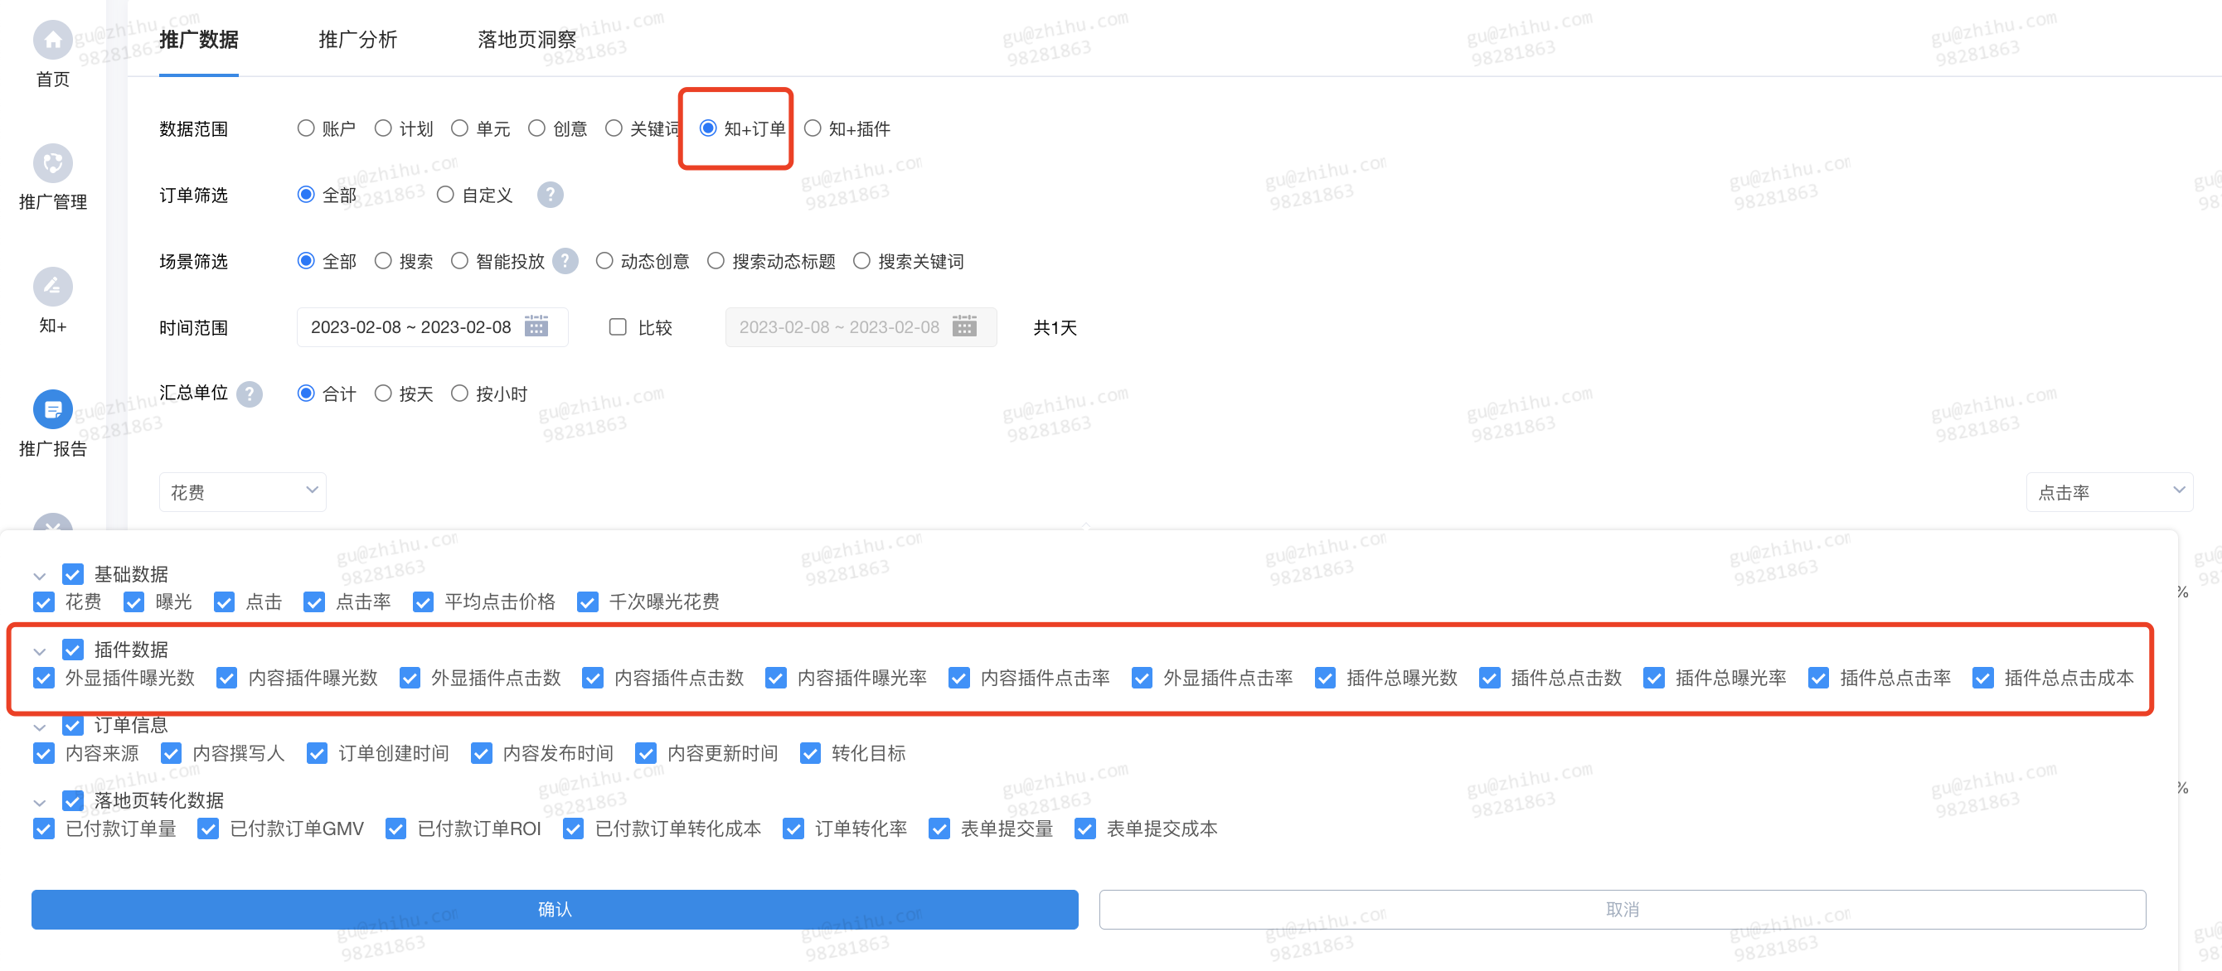This screenshot has height=971, width=2222.
Task: Click help icon next to 智能投放
Action: [x=565, y=261]
